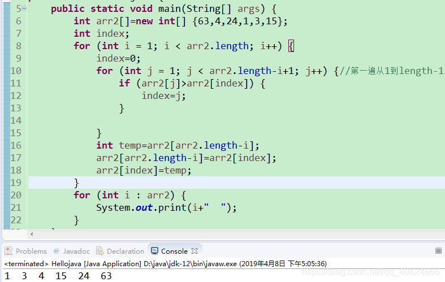Click 'int temp=arr2[arr2.length-i];' line
This screenshot has height=282, width=445.
178,146
